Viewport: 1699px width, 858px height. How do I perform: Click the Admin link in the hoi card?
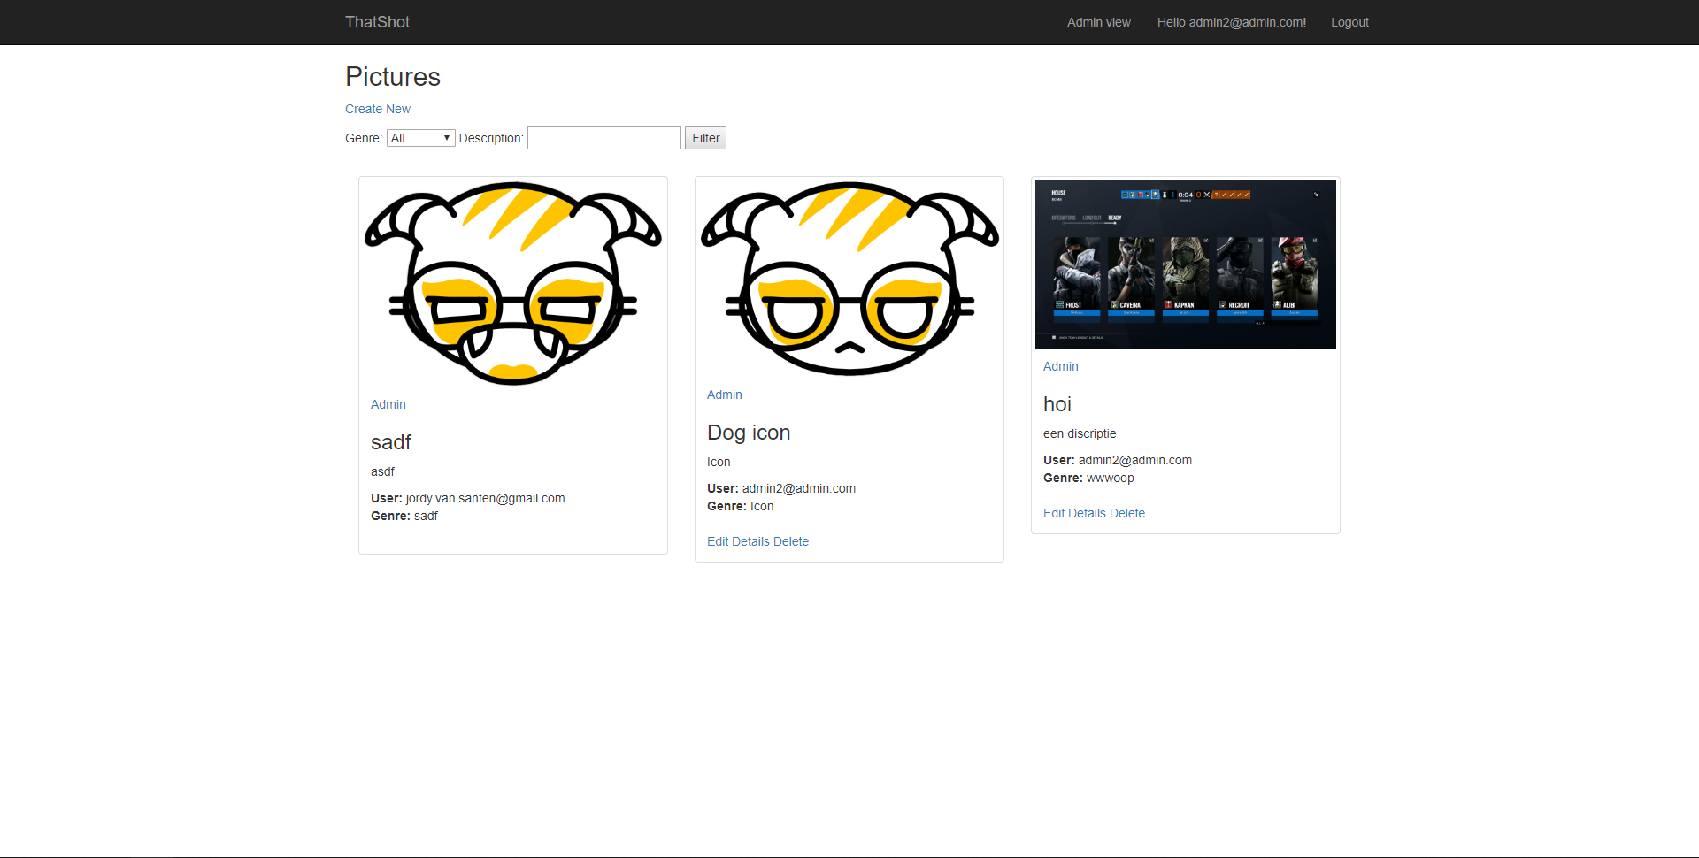pos(1061,366)
